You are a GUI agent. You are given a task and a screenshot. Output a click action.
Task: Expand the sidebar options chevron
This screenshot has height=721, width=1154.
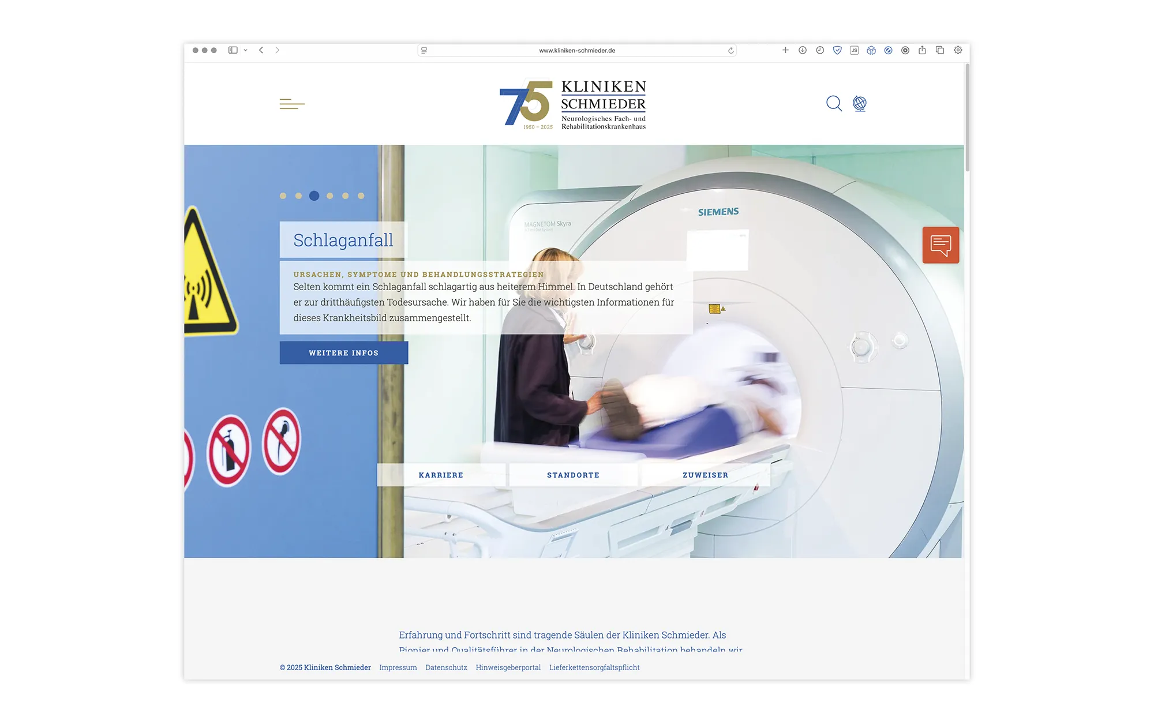(x=246, y=50)
